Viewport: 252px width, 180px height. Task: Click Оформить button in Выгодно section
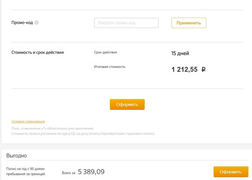(x=231, y=172)
